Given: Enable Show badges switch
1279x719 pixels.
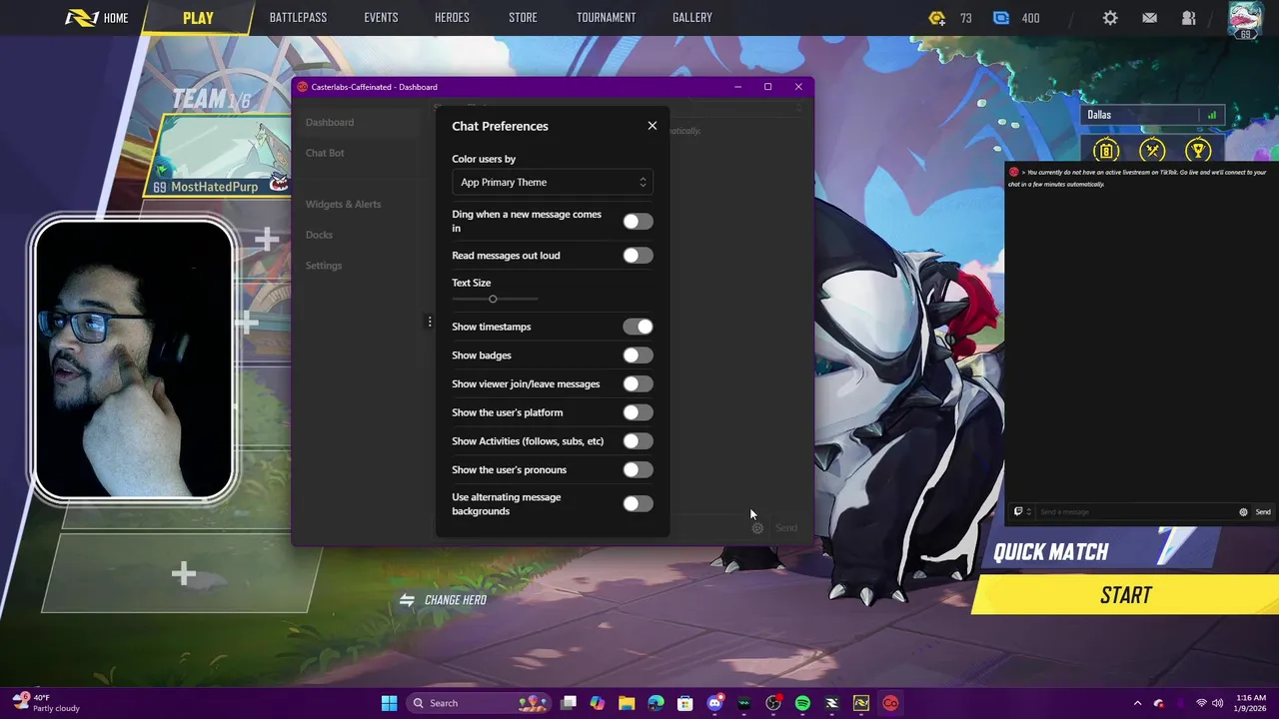Looking at the screenshot, I should click(x=638, y=356).
